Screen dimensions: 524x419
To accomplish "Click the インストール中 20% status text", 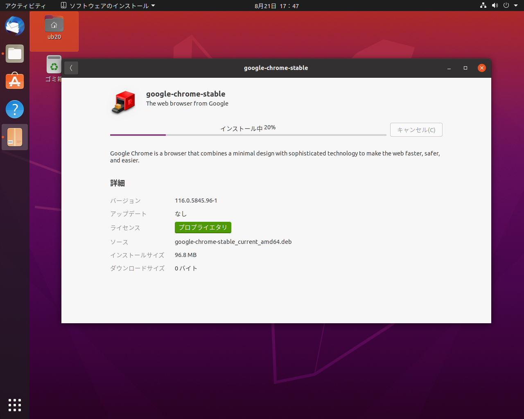I will [248, 128].
